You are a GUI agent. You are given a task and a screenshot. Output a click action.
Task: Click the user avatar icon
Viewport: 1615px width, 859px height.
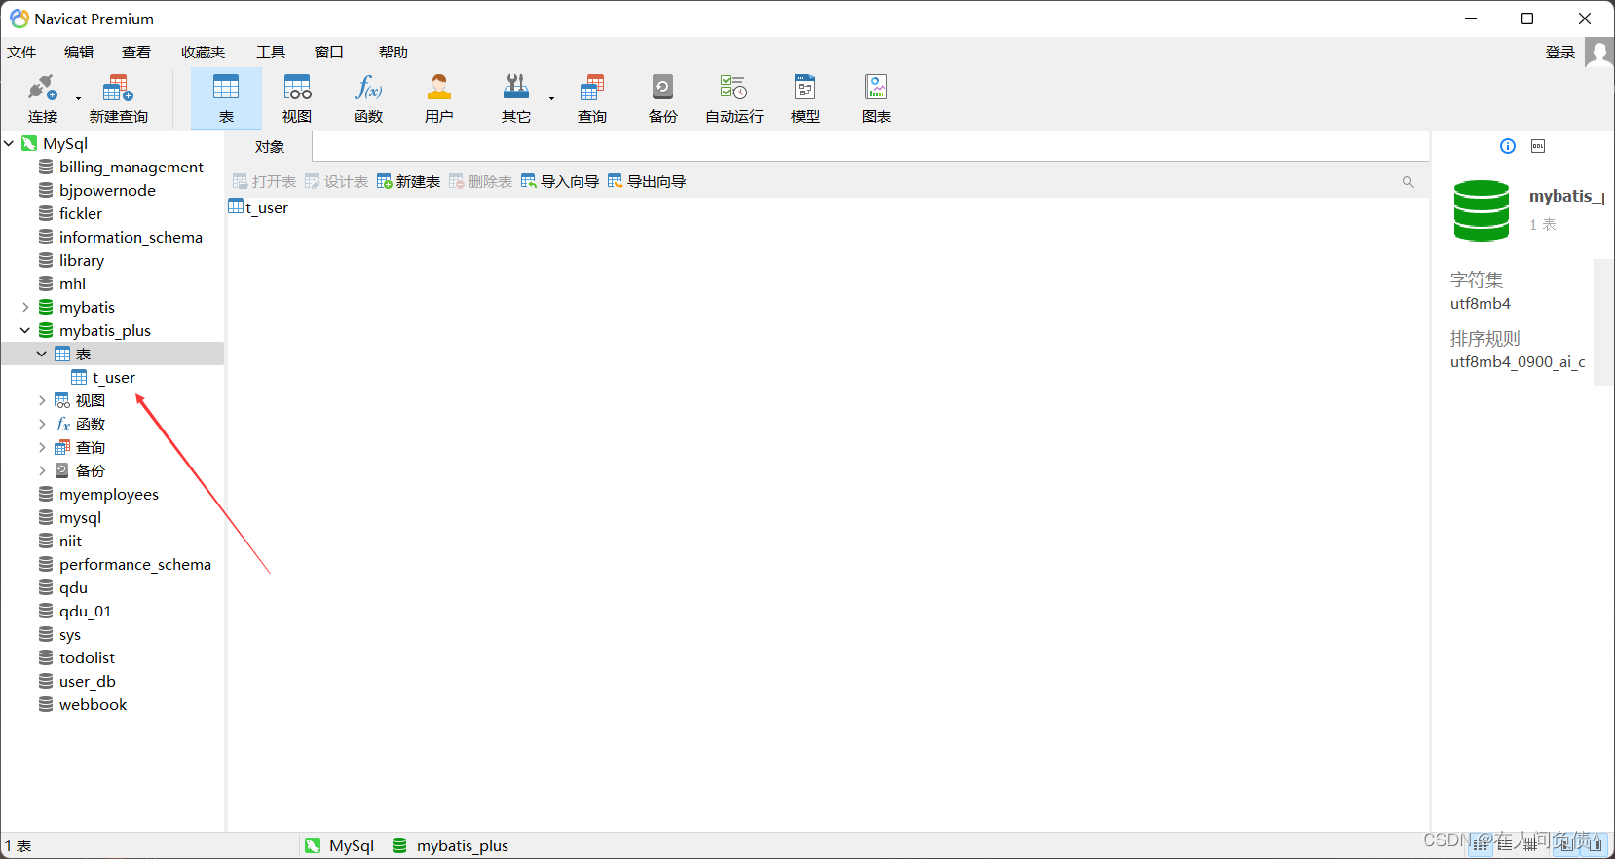pos(1598,53)
